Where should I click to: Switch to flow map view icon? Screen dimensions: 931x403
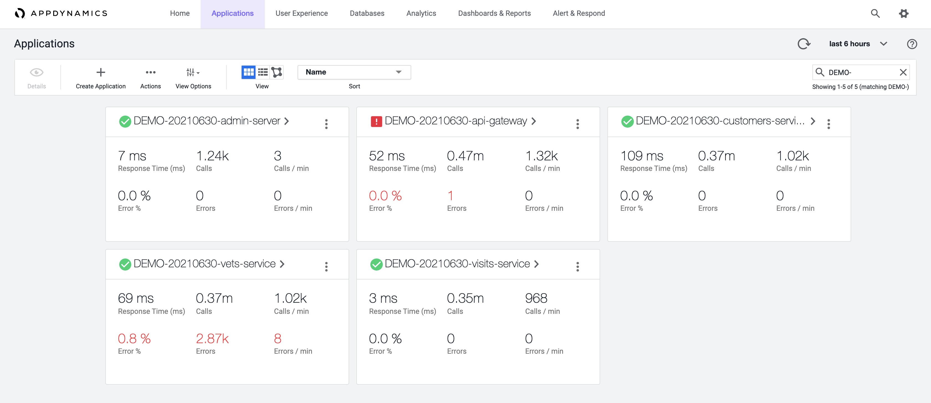point(277,72)
